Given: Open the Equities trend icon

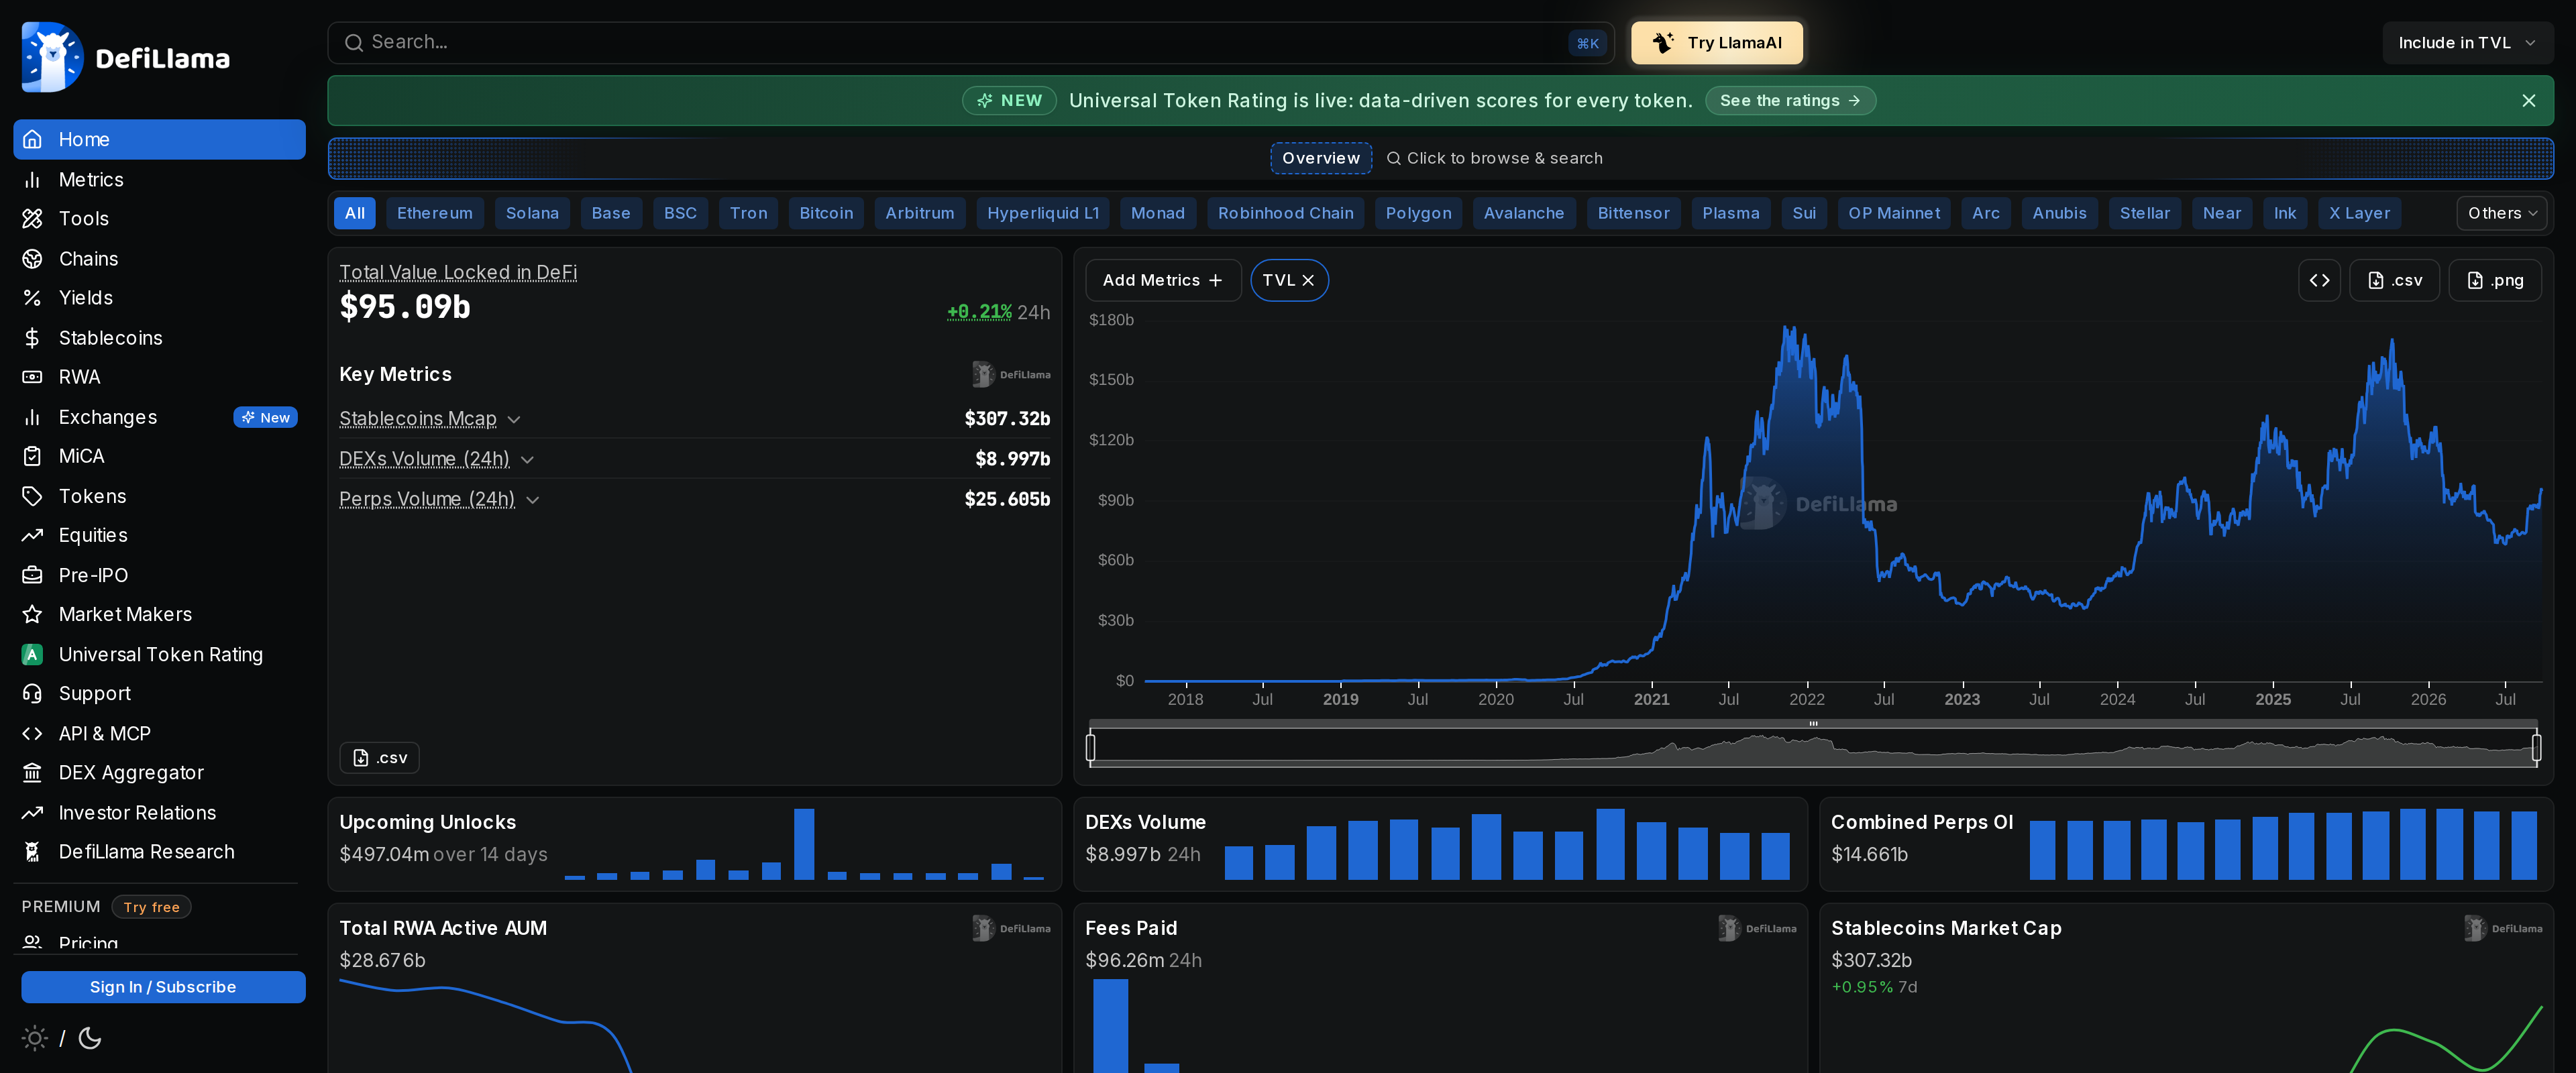Looking at the screenshot, I should 32,535.
